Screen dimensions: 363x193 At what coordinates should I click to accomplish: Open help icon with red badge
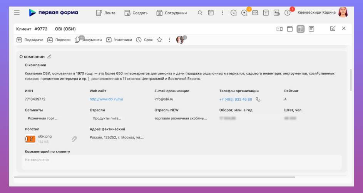[288, 13]
